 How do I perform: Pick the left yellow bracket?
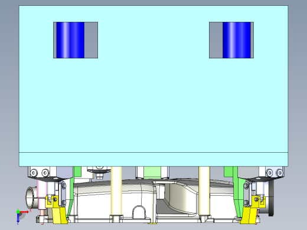point(56,211)
